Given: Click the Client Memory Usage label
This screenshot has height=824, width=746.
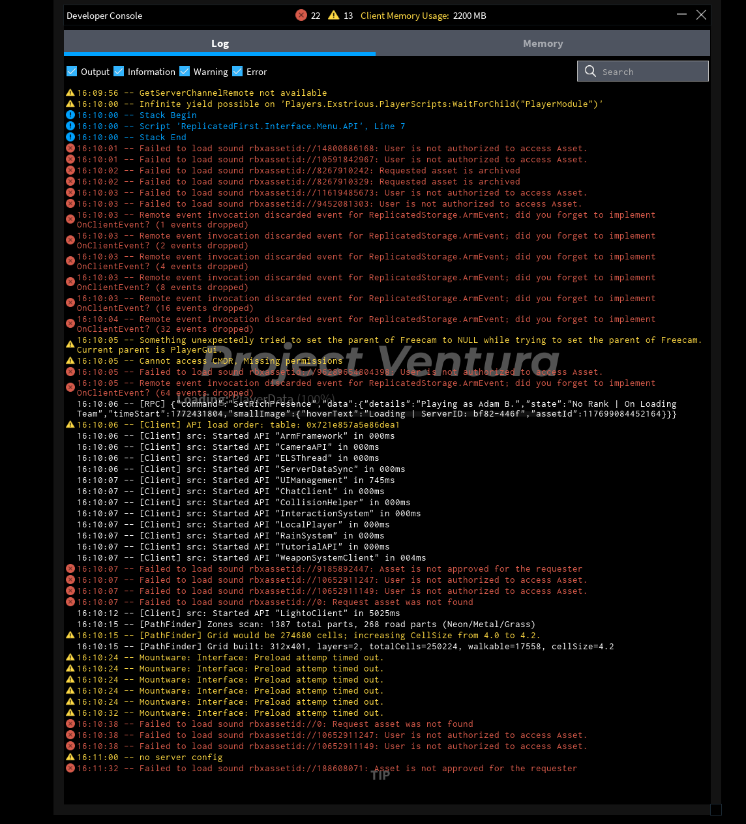Looking at the screenshot, I should (x=404, y=16).
